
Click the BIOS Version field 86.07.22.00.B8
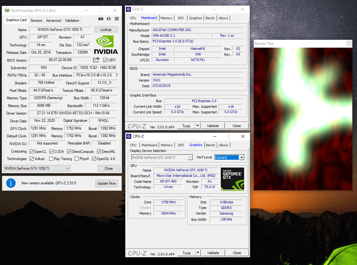(60, 60)
